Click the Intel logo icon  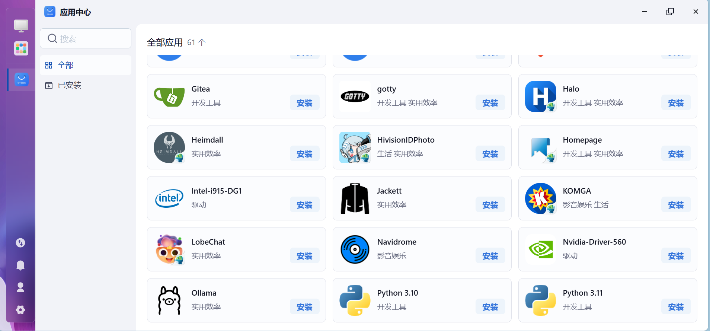coord(169,198)
